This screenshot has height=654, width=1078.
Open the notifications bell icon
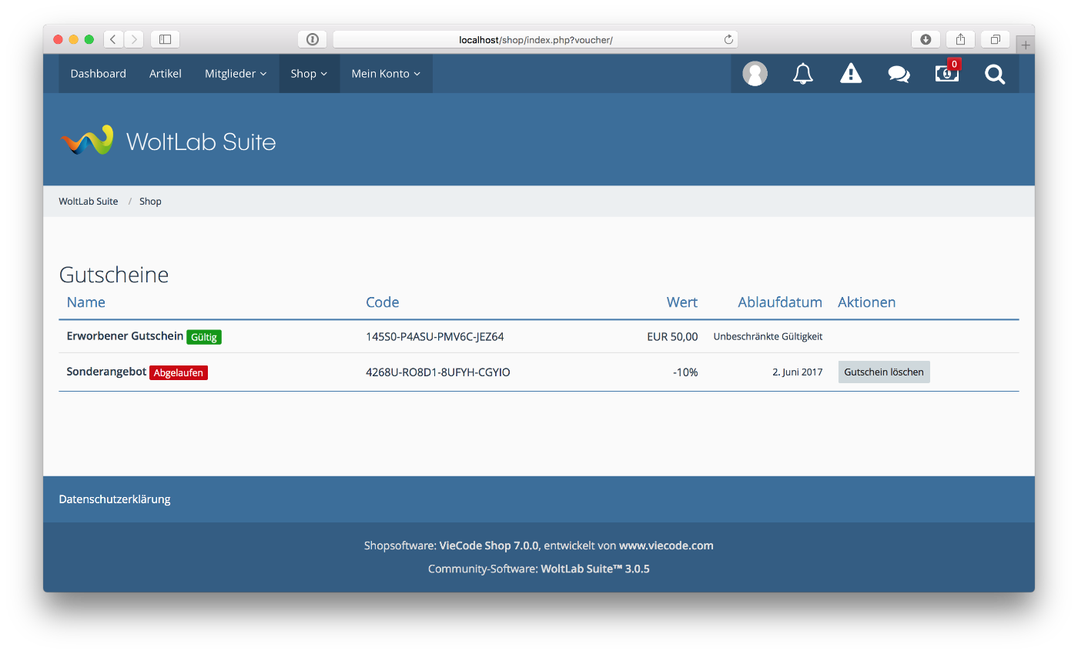(803, 74)
